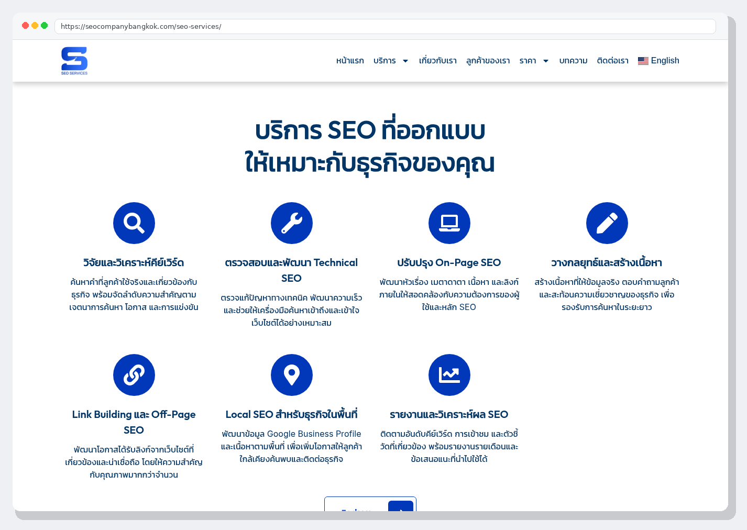Open the ลูกค้าของเรา menu item
The image size is (747, 530).
[488, 61]
